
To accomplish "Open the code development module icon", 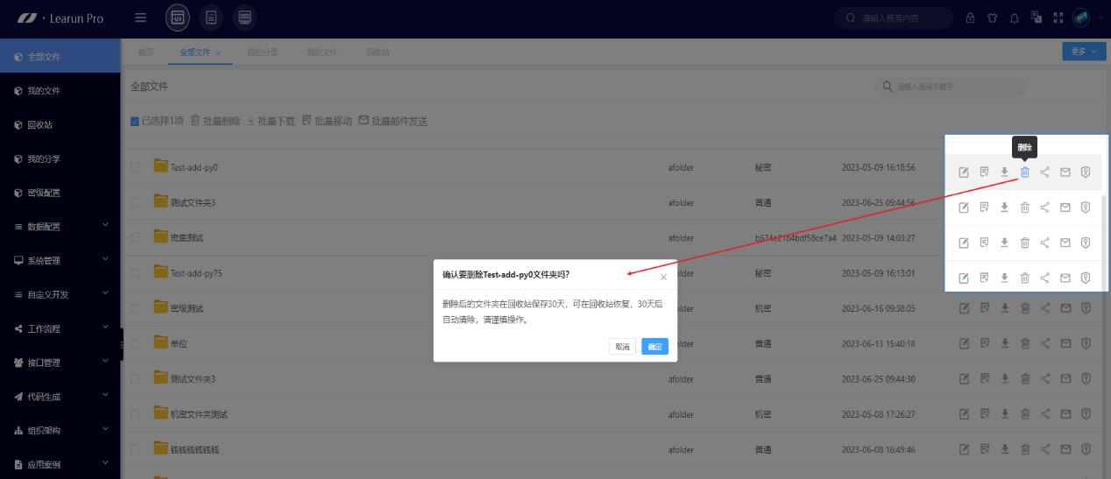I will pos(177,18).
